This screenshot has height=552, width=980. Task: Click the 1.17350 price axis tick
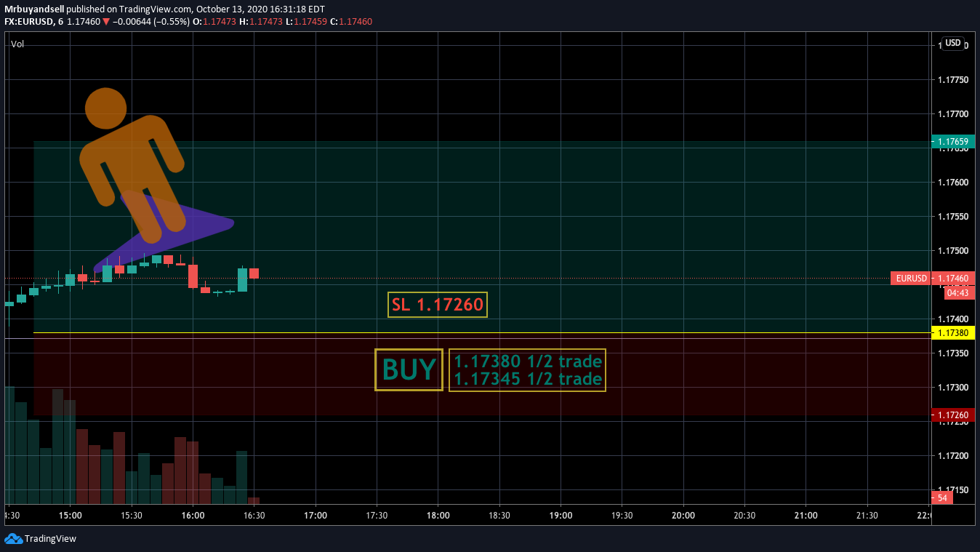coord(952,353)
